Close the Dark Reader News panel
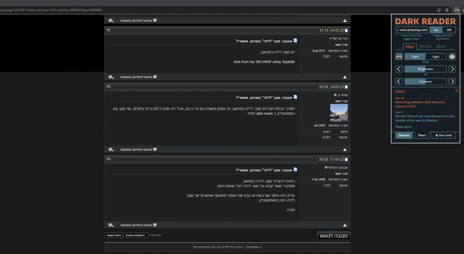The image size is (464, 254). pyautogui.click(x=456, y=91)
